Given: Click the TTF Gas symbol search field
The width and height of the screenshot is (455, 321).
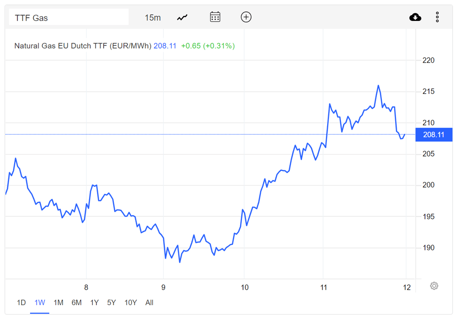Looking at the screenshot, I should (x=69, y=17).
